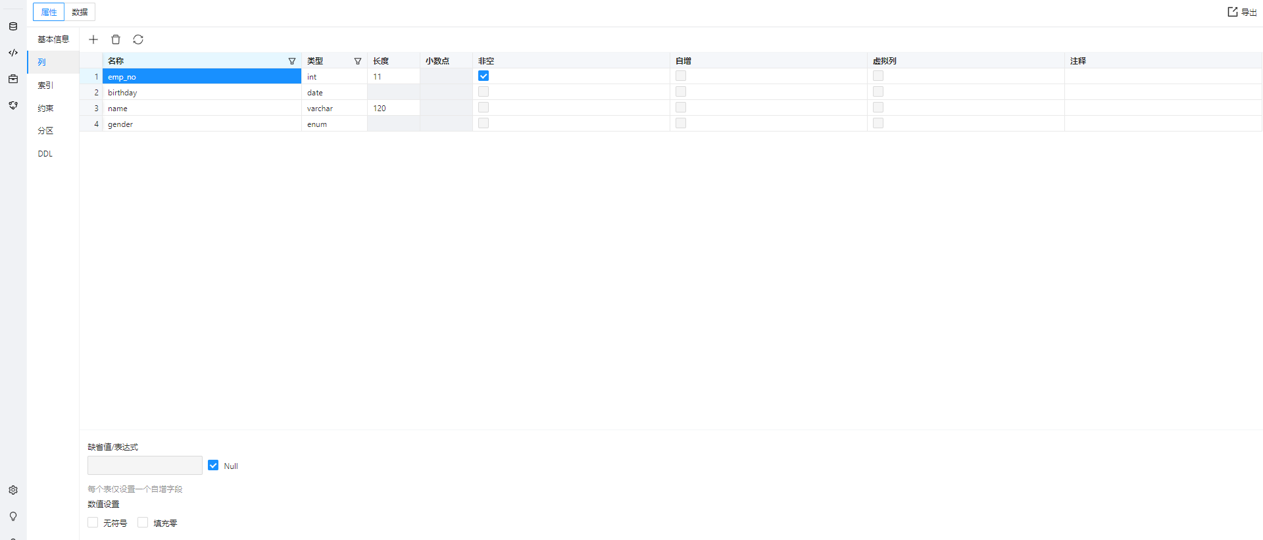
Task: Click the date type cell
Action: [x=334, y=92]
